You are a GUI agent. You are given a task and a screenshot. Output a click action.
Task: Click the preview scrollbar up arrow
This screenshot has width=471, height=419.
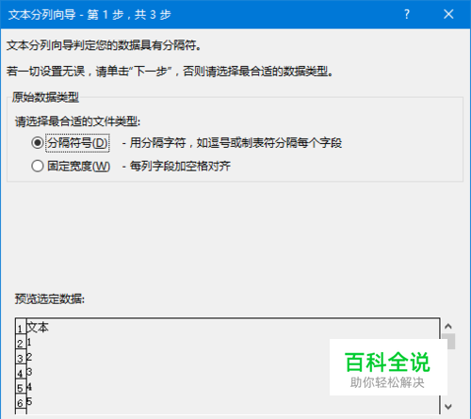448,327
